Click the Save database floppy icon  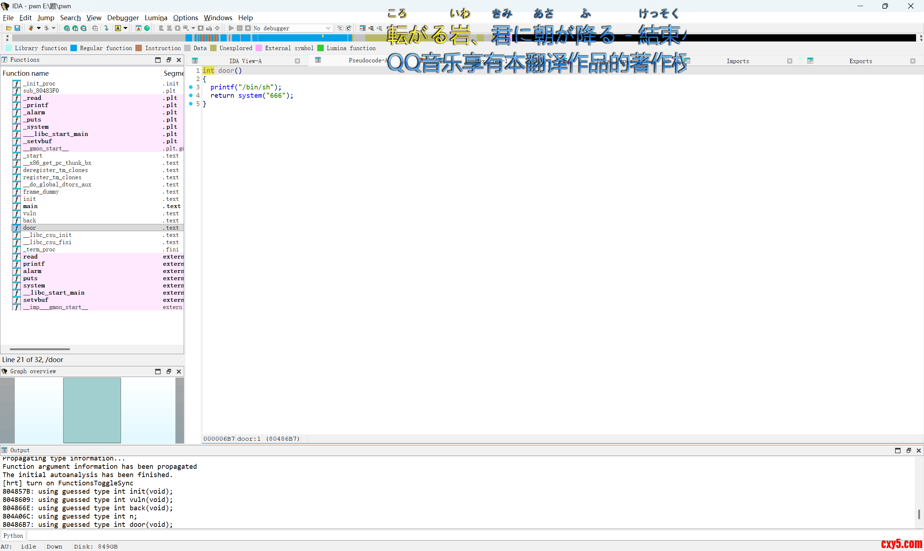tap(17, 28)
